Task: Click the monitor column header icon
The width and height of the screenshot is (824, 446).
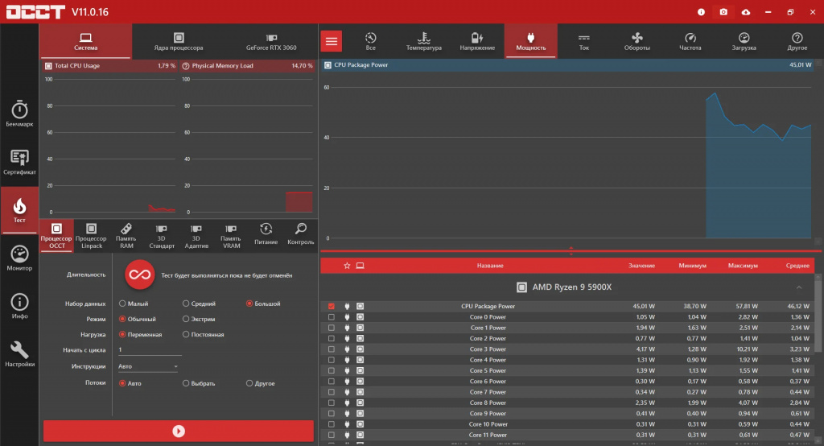Action: [x=360, y=266]
